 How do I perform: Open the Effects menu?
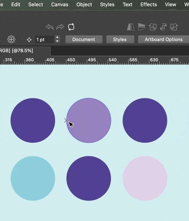[148, 4]
